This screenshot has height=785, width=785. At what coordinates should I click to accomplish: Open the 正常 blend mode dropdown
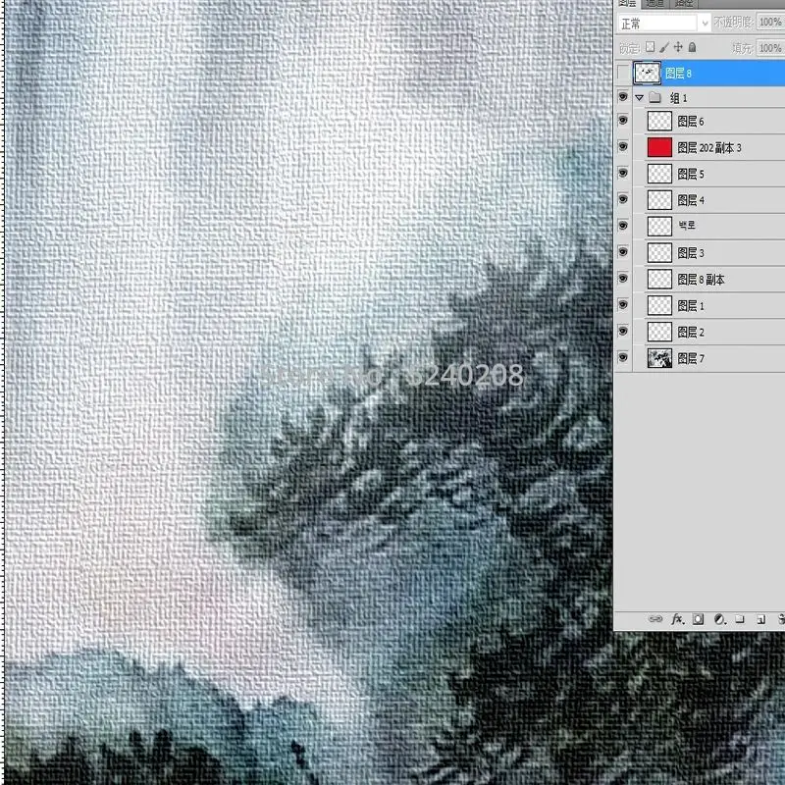664,23
